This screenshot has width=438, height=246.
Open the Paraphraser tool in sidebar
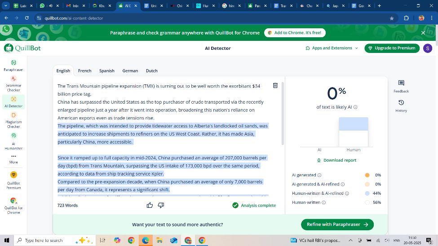13,66
